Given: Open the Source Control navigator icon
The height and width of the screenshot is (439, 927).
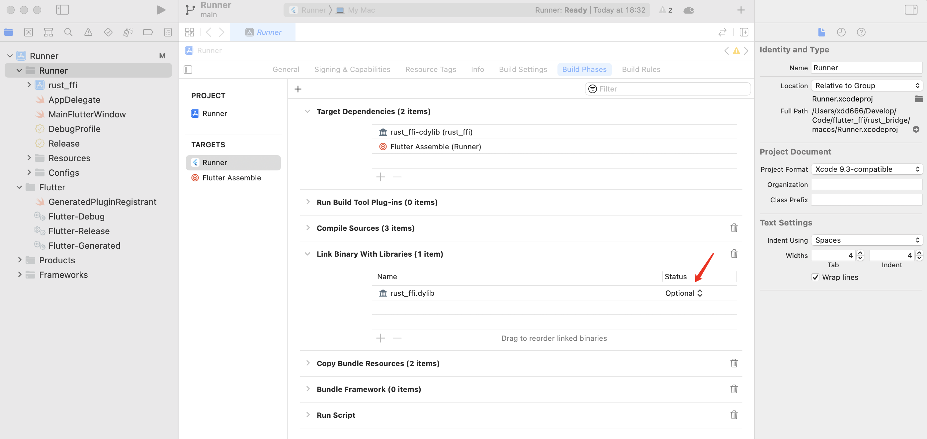Looking at the screenshot, I should (29, 32).
